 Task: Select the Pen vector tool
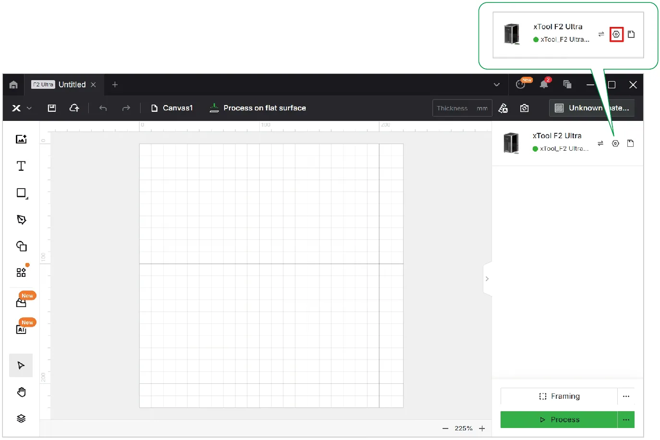21,220
